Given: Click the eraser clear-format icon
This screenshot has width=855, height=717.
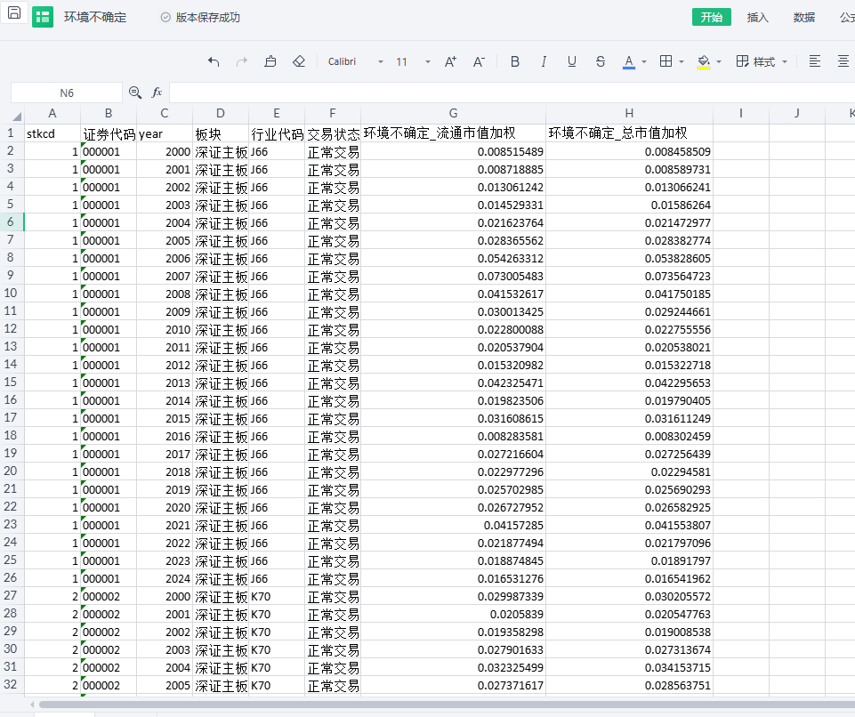Looking at the screenshot, I should pyautogui.click(x=299, y=61).
